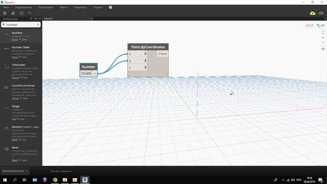Image resolution: width=327 pixels, height=184 pixels.
Task: Click the library layout view icon
Action: pyautogui.click(x=35, y=18)
